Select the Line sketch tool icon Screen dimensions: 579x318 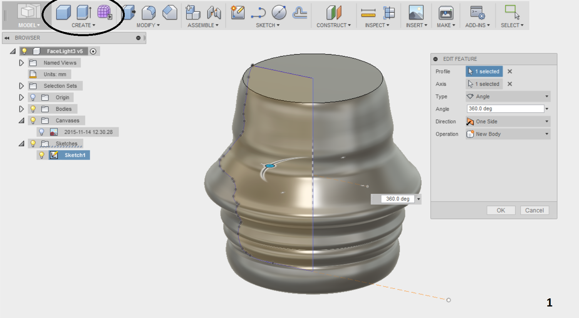[x=258, y=13]
